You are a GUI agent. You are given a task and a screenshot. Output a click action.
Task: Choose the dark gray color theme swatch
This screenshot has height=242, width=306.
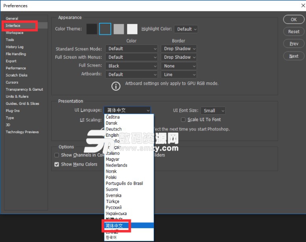pos(105,29)
